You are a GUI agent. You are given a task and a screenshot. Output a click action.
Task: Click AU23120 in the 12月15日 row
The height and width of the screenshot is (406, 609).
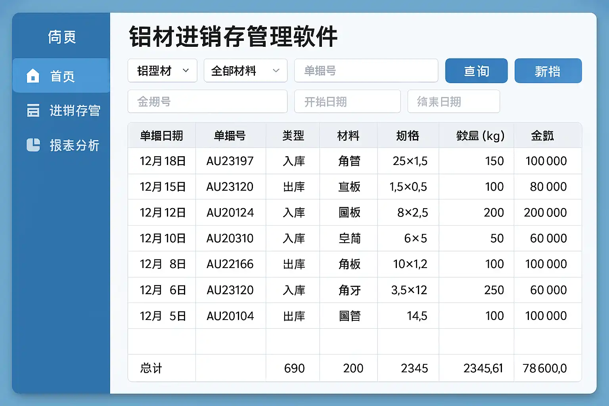(x=230, y=187)
